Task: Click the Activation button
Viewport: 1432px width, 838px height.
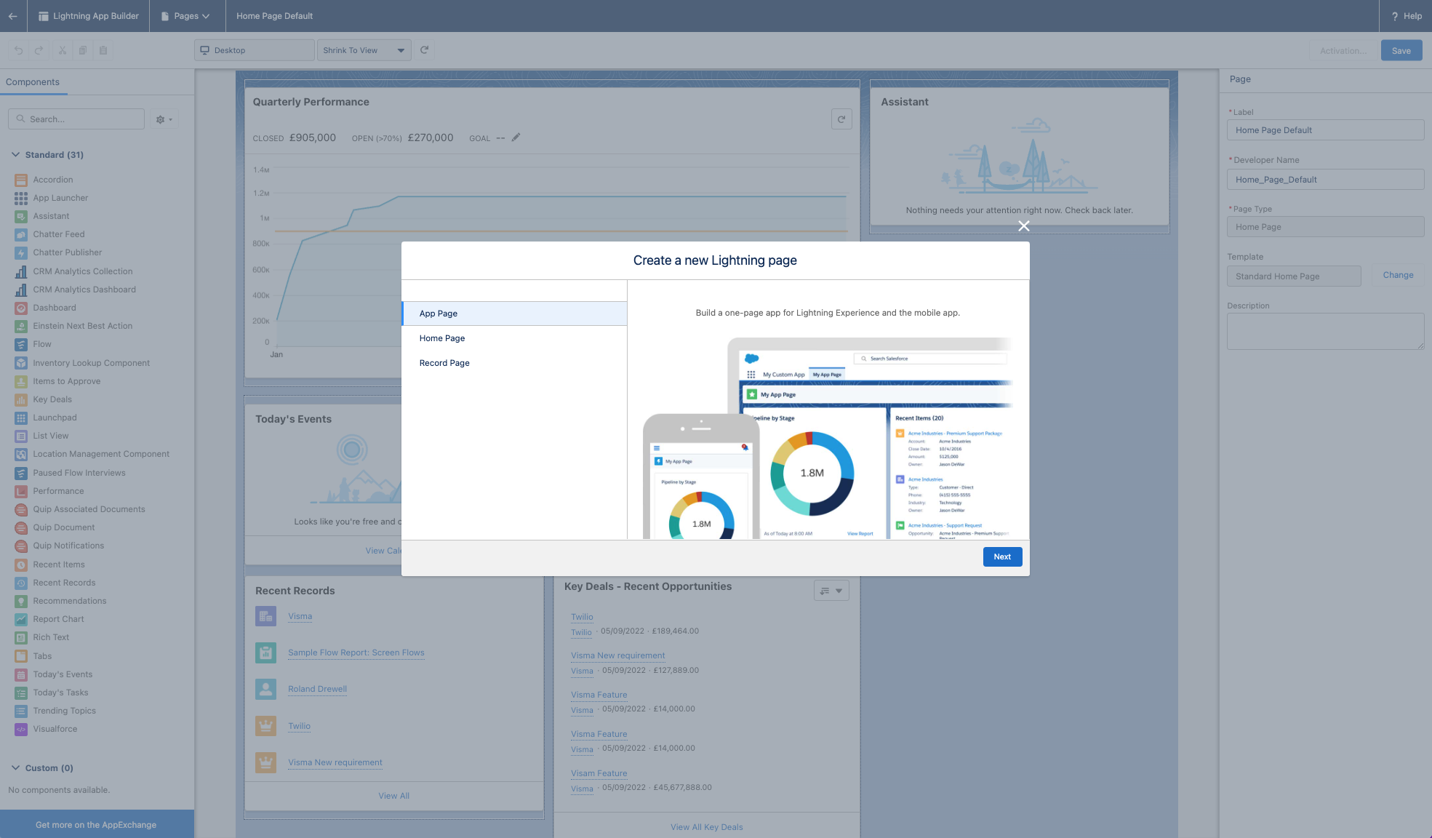Action: coord(1343,51)
